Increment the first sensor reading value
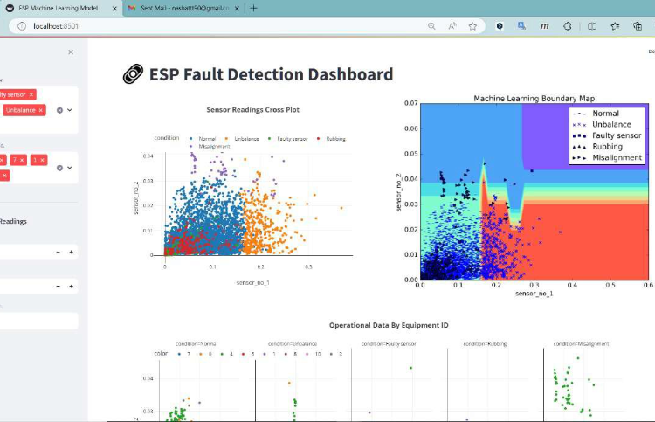The height and width of the screenshot is (422, 655). [71, 252]
